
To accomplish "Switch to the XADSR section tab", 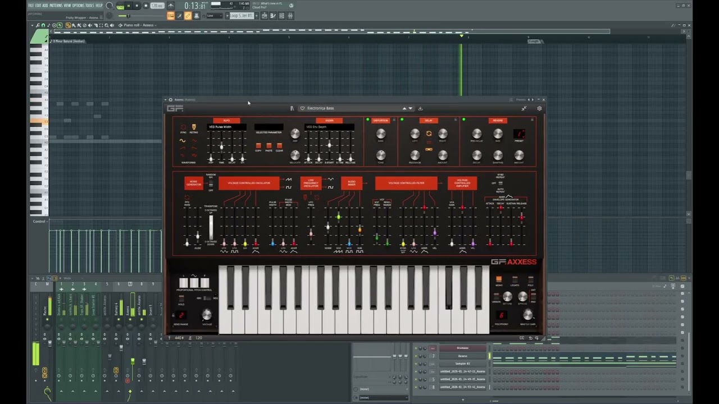I will tap(329, 120).
